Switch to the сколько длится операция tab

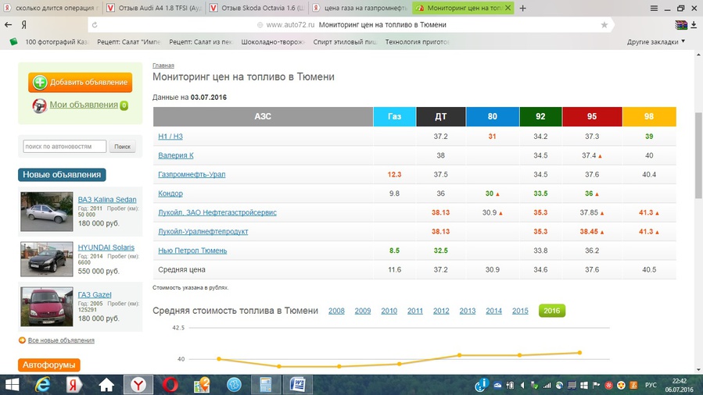click(x=51, y=8)
